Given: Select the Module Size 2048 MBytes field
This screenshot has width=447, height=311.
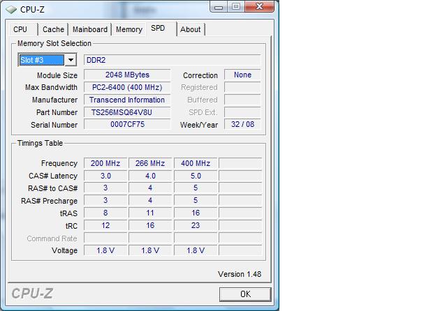Looking at the screenshot, I should pos(127,75).
